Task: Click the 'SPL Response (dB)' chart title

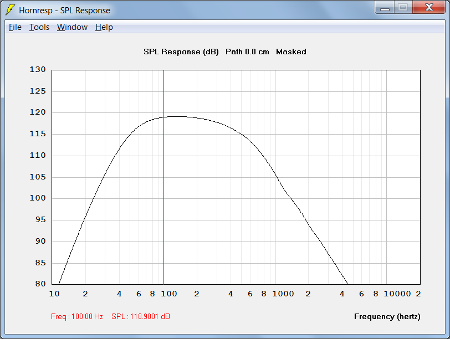Action: click(181, 52)
